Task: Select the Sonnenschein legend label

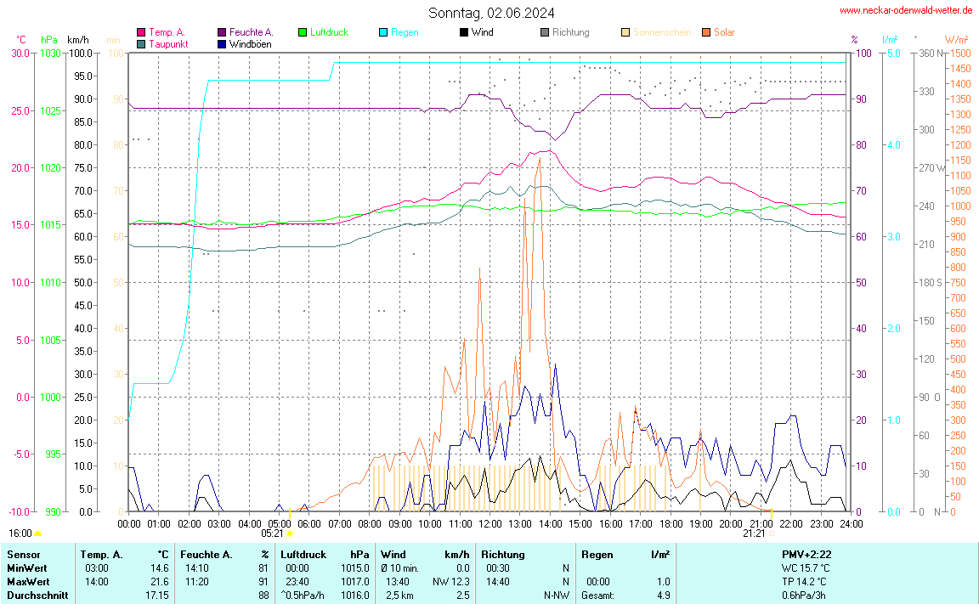Action: [x=661, y=32]
